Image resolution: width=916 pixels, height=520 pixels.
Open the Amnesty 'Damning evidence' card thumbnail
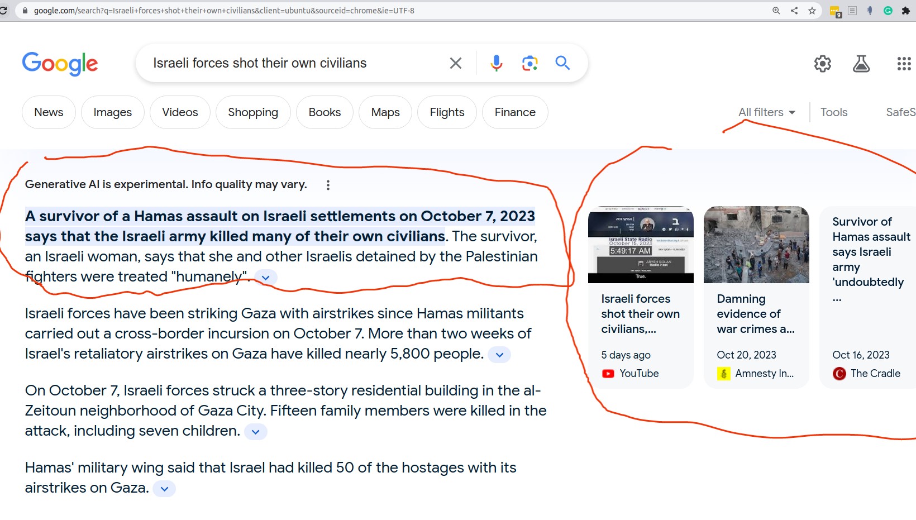756,245
